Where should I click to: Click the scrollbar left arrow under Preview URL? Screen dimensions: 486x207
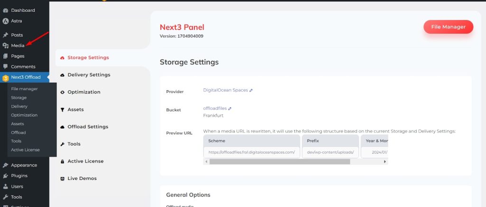tap(206, 162)
